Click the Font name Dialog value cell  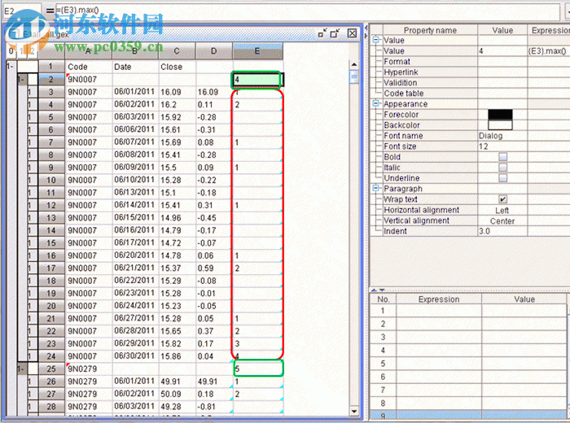(x=502, y=136)
